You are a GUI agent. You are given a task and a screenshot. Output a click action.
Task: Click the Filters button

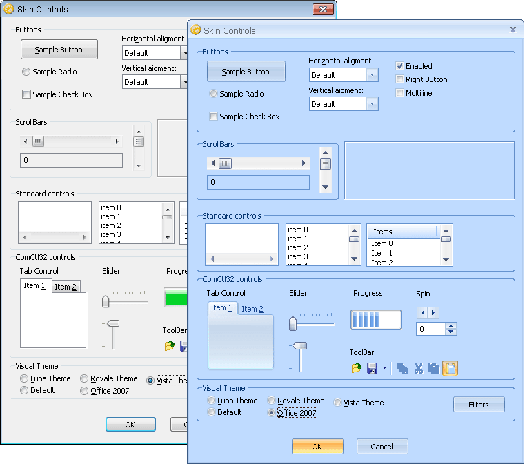point(478,405)
